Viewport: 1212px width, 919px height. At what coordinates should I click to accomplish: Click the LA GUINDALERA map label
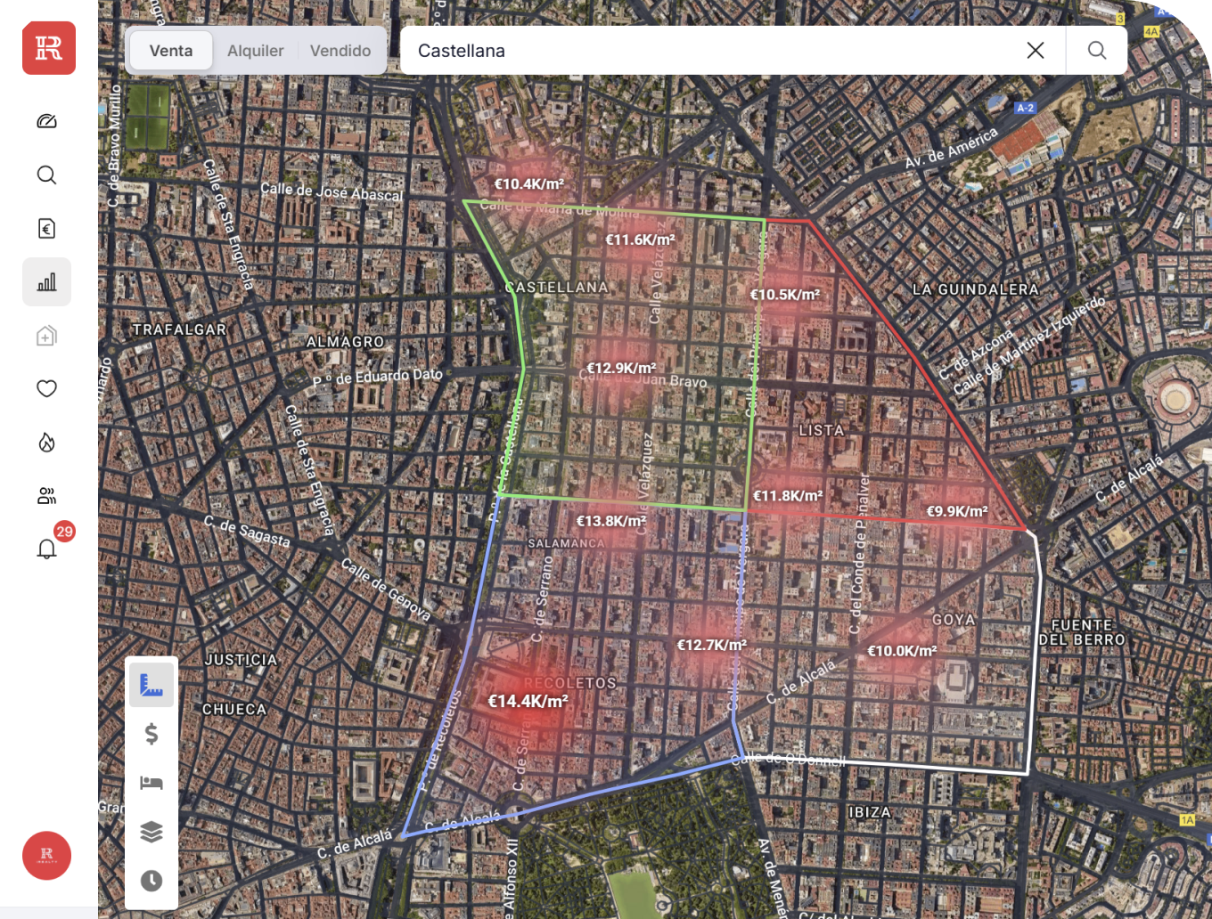click(976, 289)
